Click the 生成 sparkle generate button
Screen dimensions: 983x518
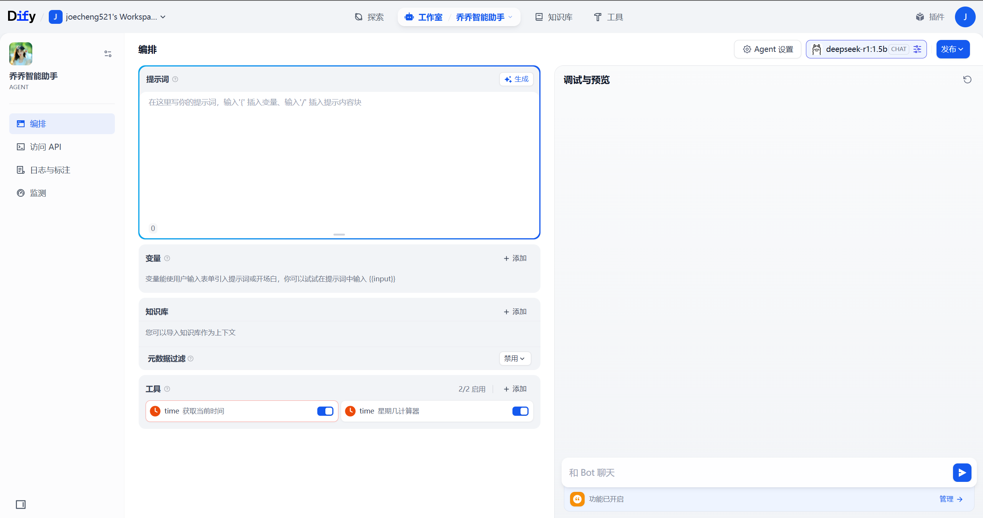point(516,79)
